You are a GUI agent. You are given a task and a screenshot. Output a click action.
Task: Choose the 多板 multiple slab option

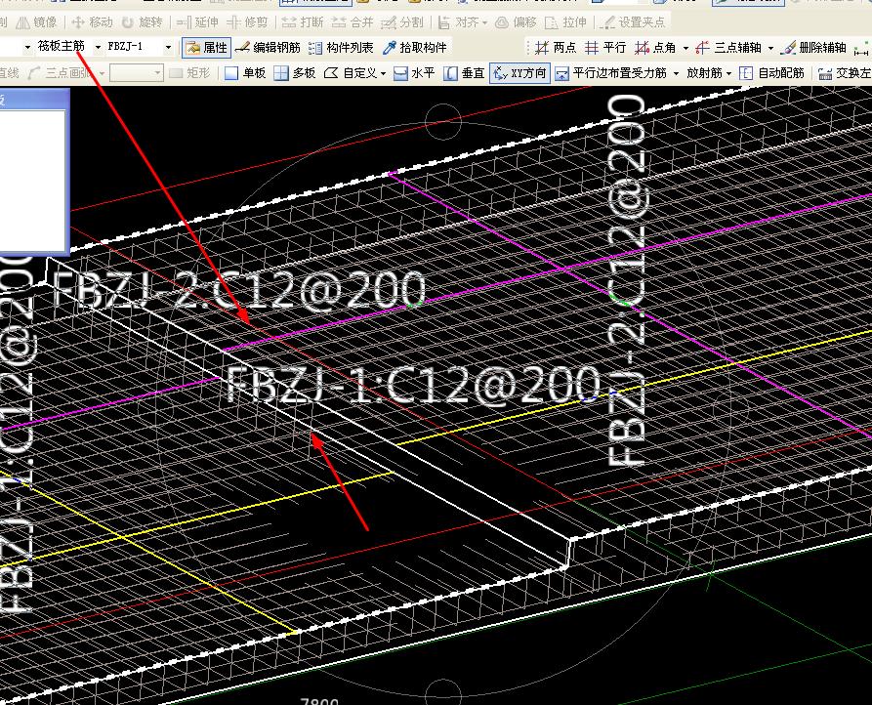(295, 73)
